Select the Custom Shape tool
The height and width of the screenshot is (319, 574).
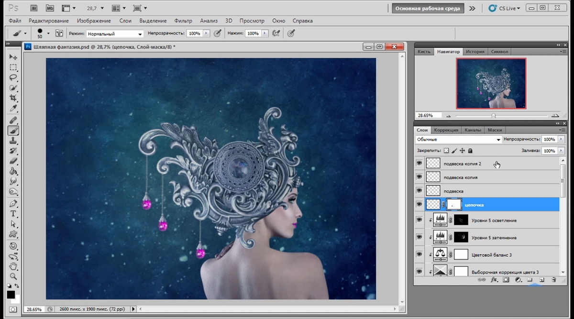coord(13,234)
